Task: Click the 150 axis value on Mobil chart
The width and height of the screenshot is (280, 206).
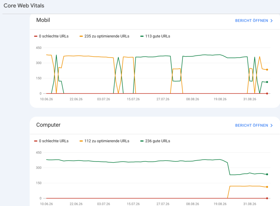Action: click(39, 78)
